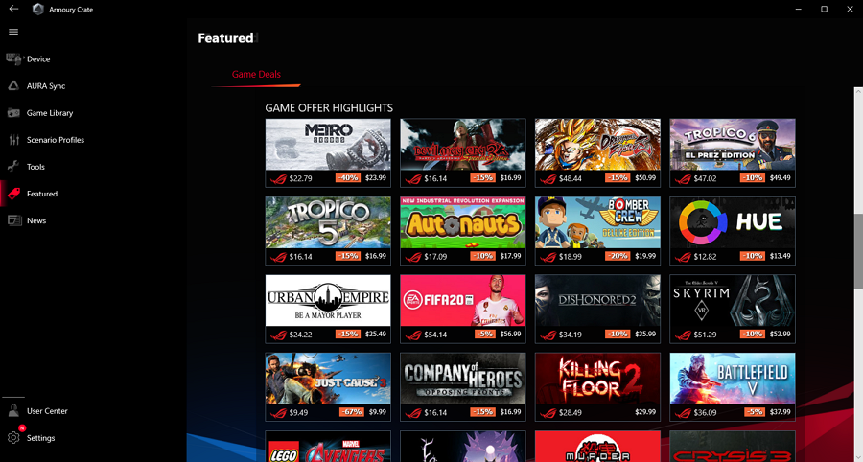Open the Game Library controller icon

tap(13, 113)
